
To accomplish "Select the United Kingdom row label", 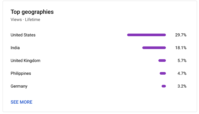I will [25, 61].
